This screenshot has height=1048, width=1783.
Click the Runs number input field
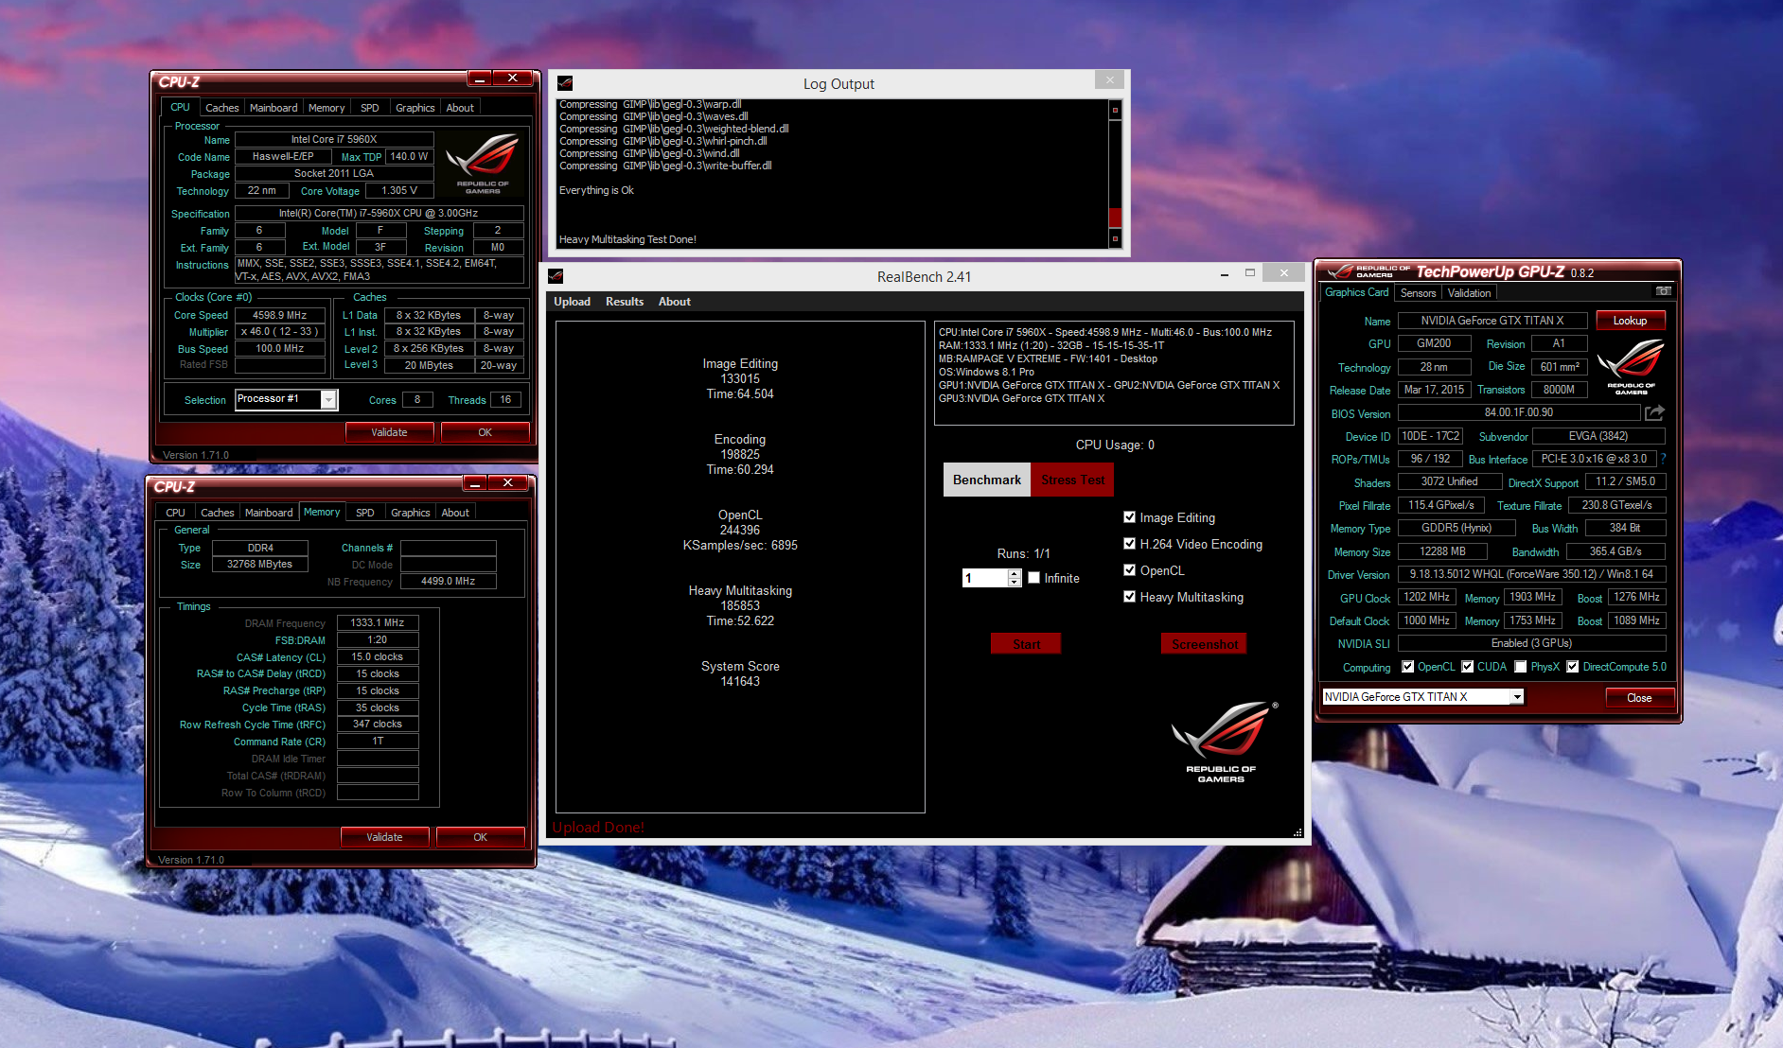(x=985, y=578)
